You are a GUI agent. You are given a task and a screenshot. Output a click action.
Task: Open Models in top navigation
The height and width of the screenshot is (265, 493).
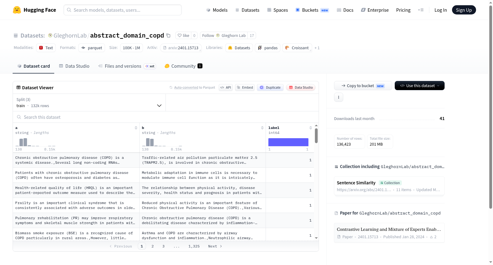[x=217, y=10]
